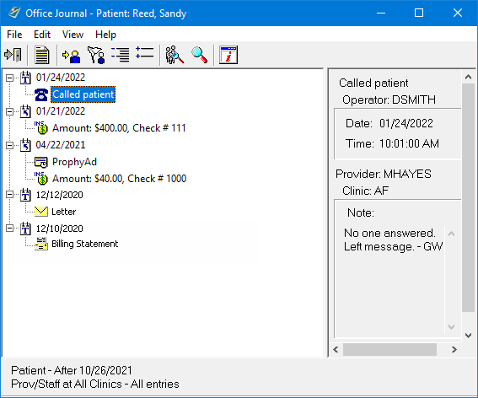The image size is (478, 398).
Task: Click the Add Journal Entry note icon
Action: 42,55
